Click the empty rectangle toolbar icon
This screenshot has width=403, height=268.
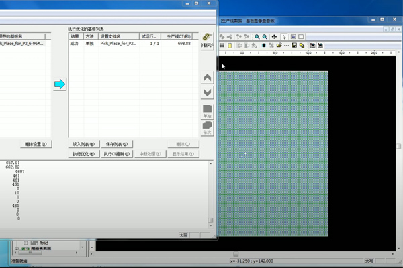click(301, 37)
